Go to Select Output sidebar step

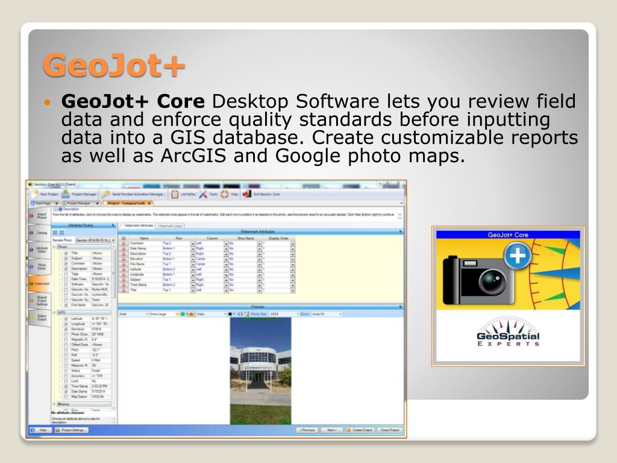(39, 317)
